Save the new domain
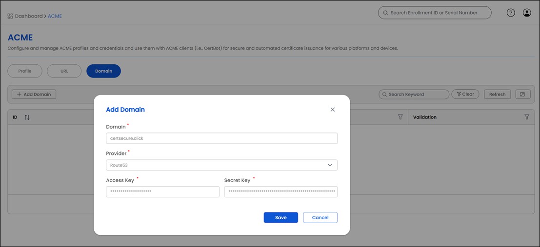 280,217
